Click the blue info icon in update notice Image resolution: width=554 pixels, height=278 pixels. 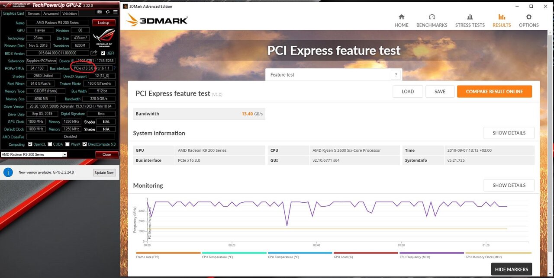[8, 173]
